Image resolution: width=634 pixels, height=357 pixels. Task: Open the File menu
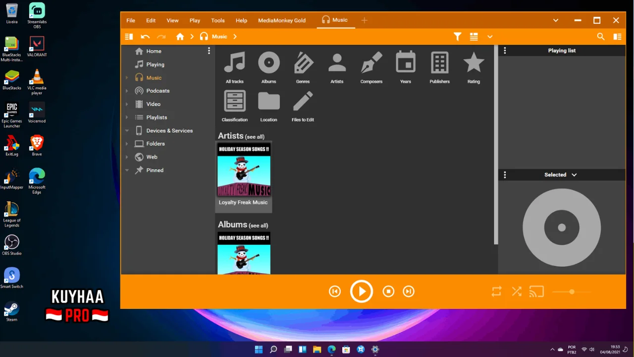pyautogui.click(x=131, y=20)
